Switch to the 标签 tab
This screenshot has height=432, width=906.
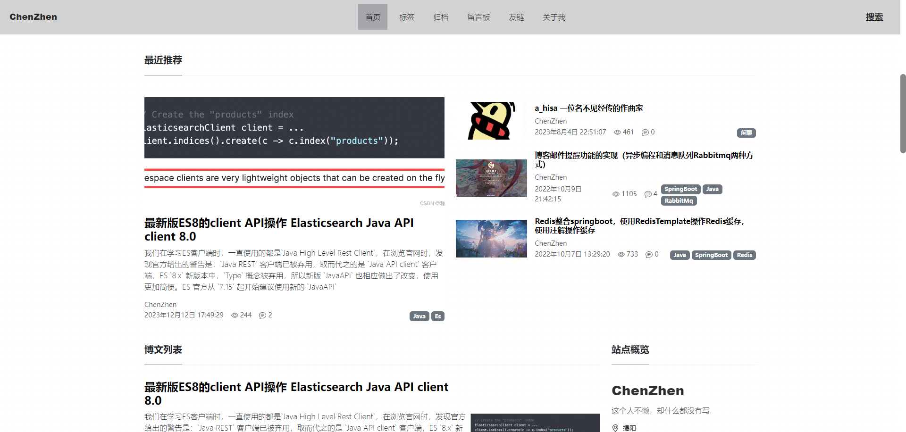tap(407, 17)
